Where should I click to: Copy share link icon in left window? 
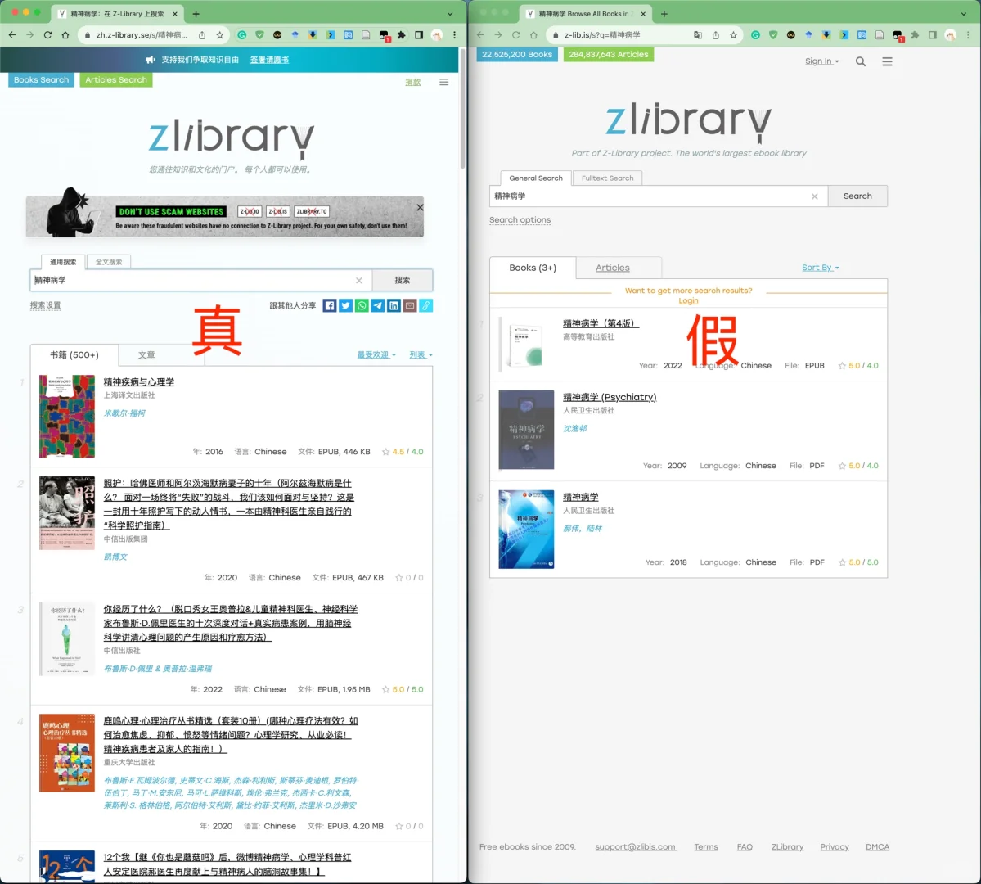426,305
